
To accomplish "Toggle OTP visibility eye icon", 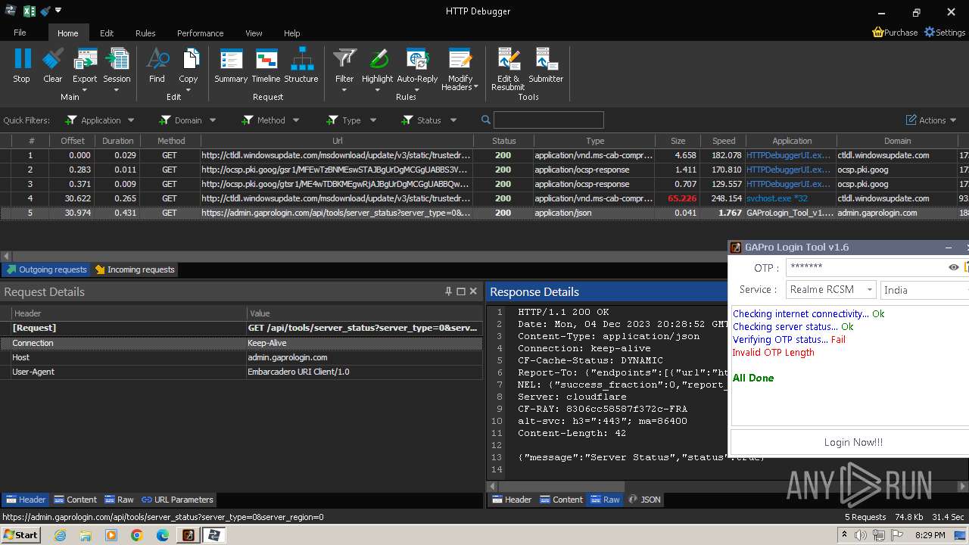I will click(954, 267).
